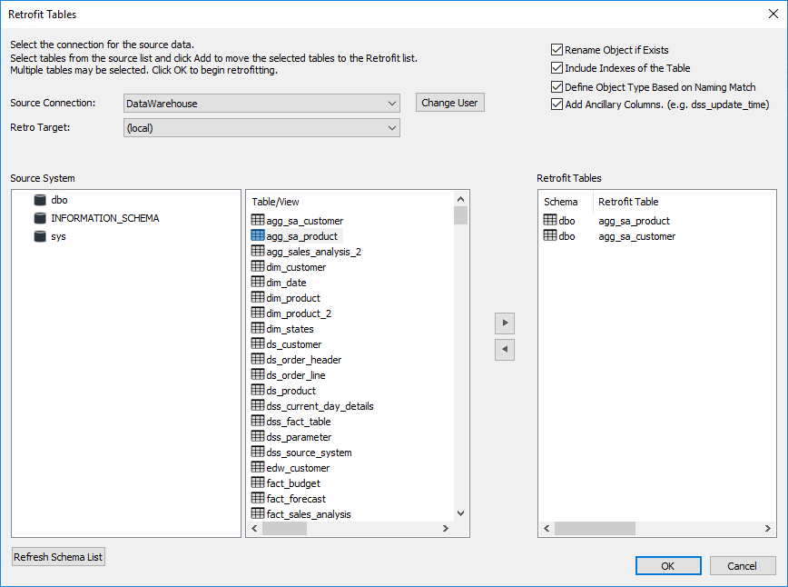Toggle Define Object Type Based on Naming Match
The height and width of the screenshot is (587, 788).
click(x=557, y=87)
